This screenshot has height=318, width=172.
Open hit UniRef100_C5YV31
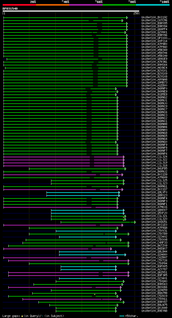pos(154,231)
